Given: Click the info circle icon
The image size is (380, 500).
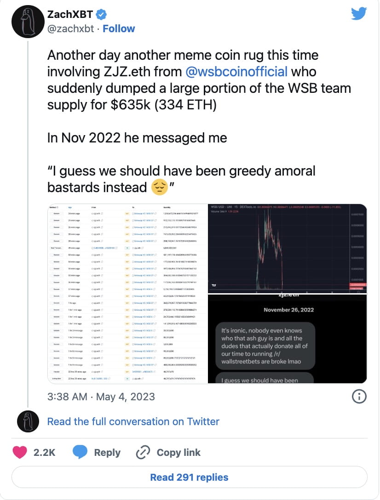Looking at the screenshot, I should coord(358,396).
